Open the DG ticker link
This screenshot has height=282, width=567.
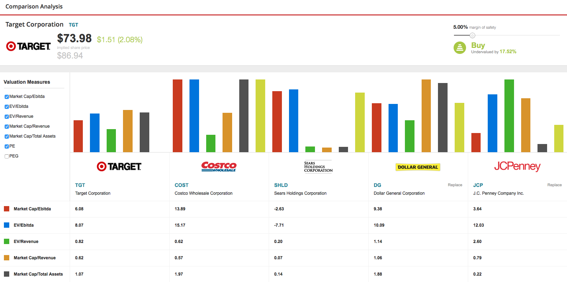(x=378, y=185)
